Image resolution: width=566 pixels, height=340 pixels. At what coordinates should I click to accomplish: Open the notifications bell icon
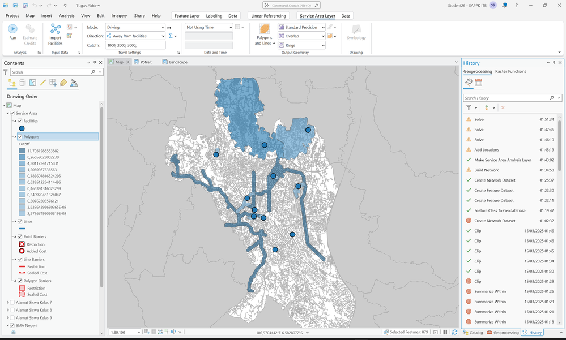point(504,6)
